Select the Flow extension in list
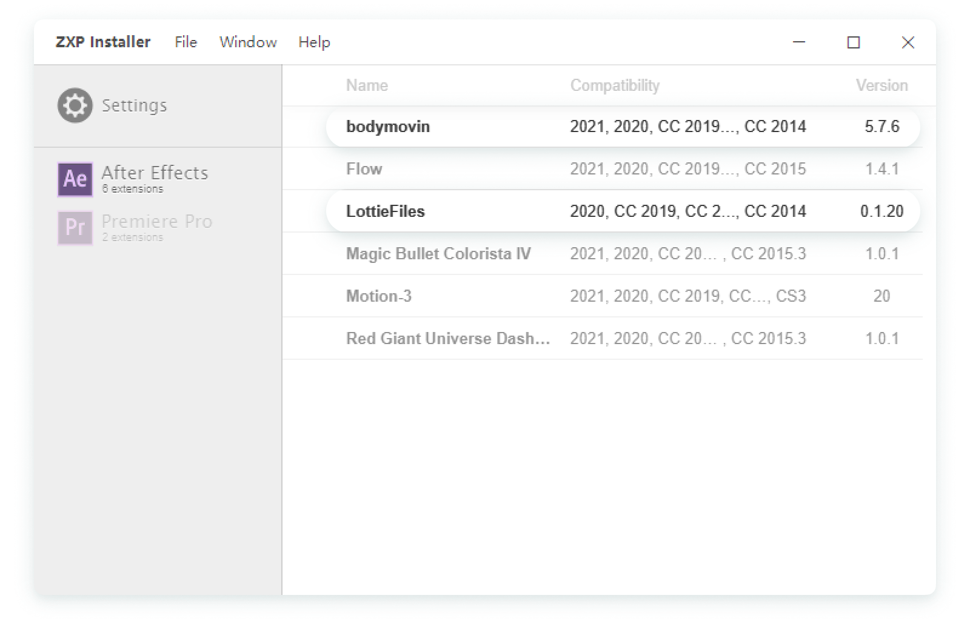The image size is (970, 624). pos(364,169)
